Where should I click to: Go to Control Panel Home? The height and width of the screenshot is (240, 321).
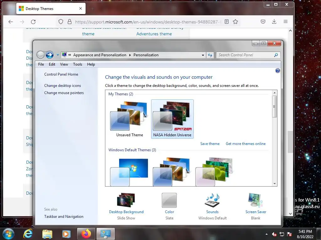point(61,74)
